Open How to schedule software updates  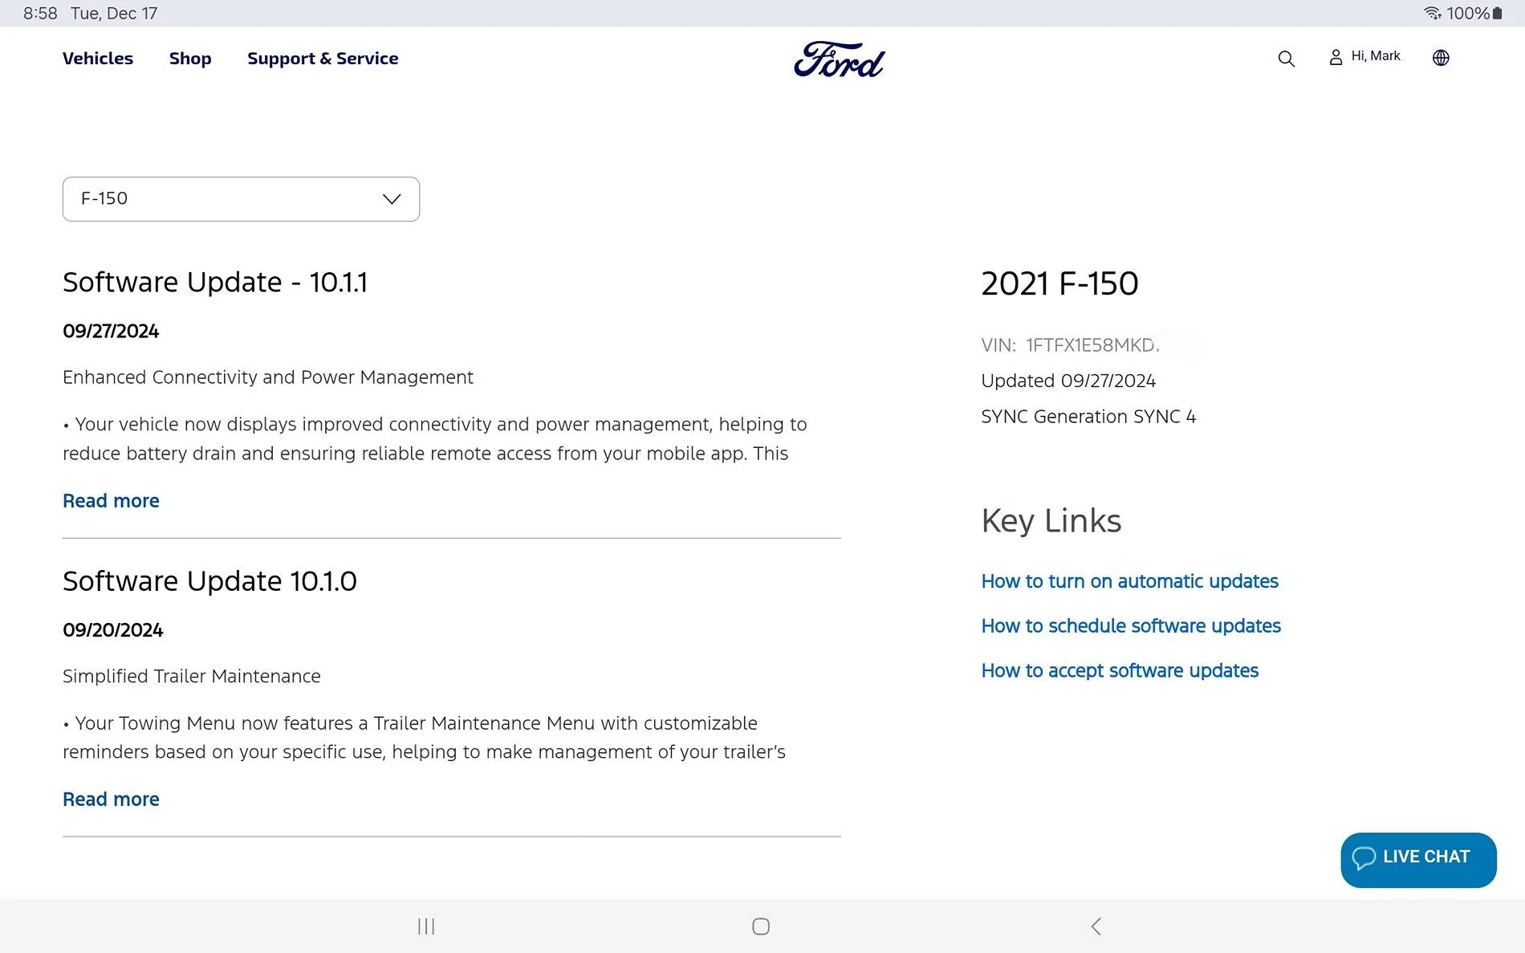click(1131, 626)
